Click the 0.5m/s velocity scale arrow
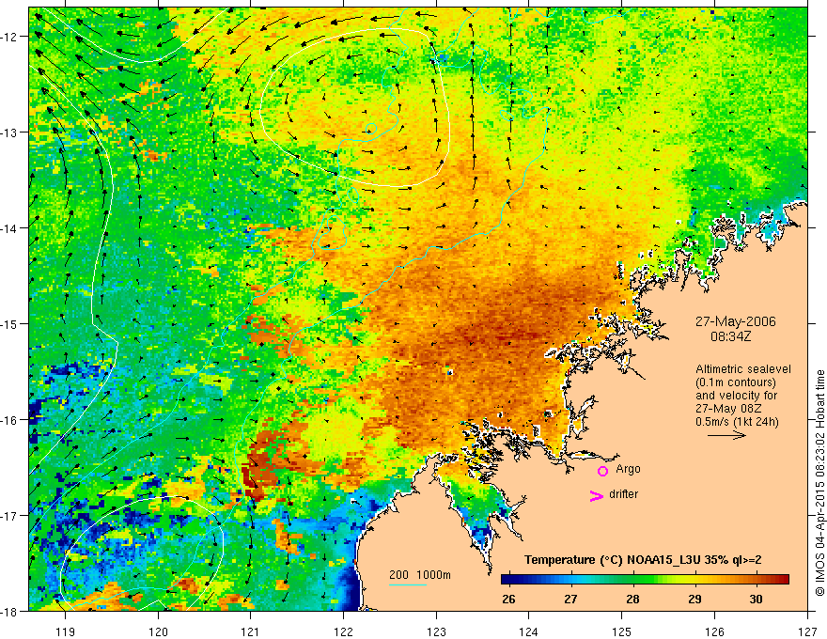This screenshot has height=639, width=827. [726, 435]
